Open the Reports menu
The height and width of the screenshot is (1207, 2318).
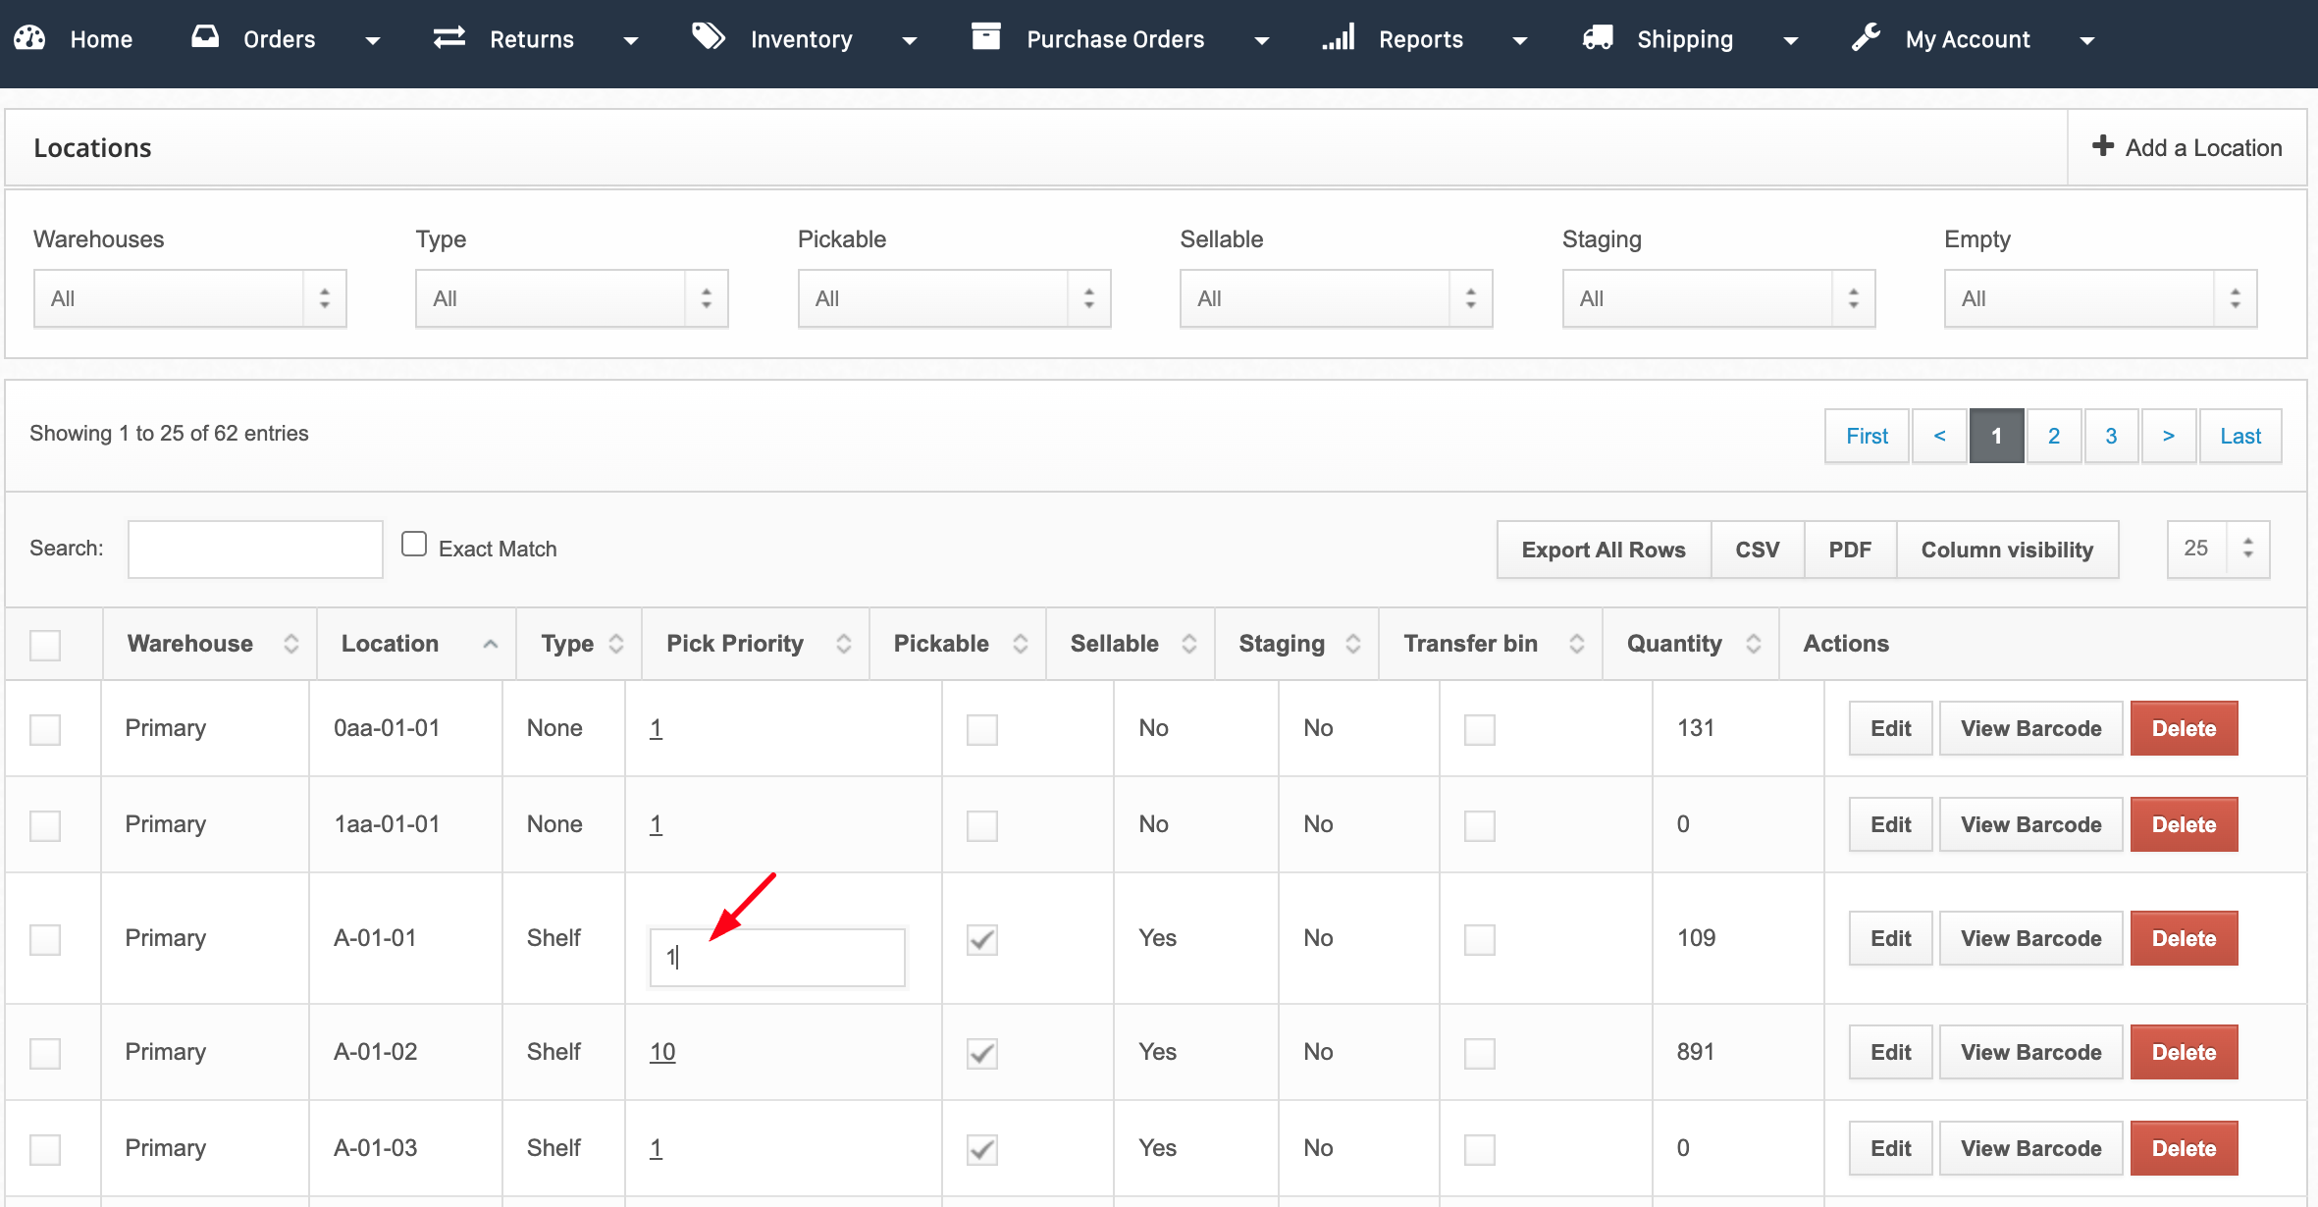click(1421, 39)
